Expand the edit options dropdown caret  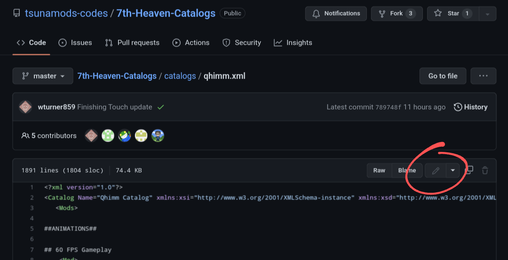453,170
